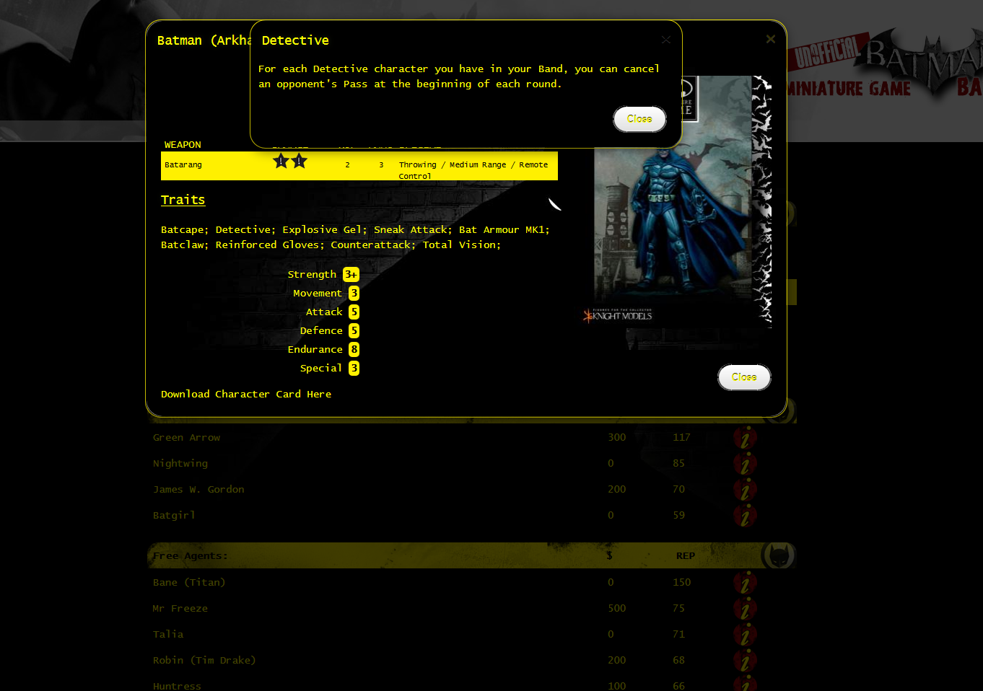The width and height of the screenshot is (983, 691).
Task: Open info icon for James W. Gordon
Action: coord(745,489)
